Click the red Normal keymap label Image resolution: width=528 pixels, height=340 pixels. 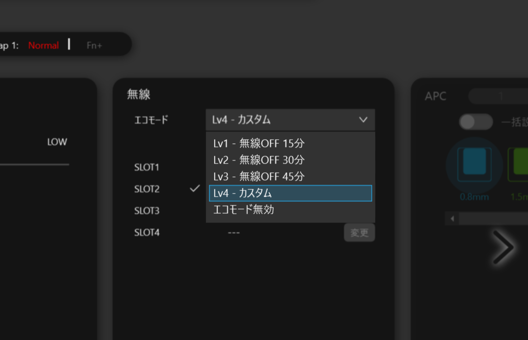[43, 46]
